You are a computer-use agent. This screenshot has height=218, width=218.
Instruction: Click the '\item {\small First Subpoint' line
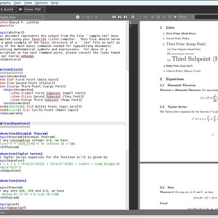[48, 93]
